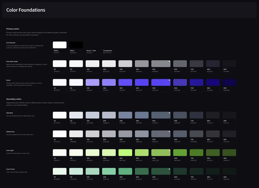The image size is (259, 188).
Task: Select the Green light 400 swatch
Action: pyautogui.click(x=142, y=152)
